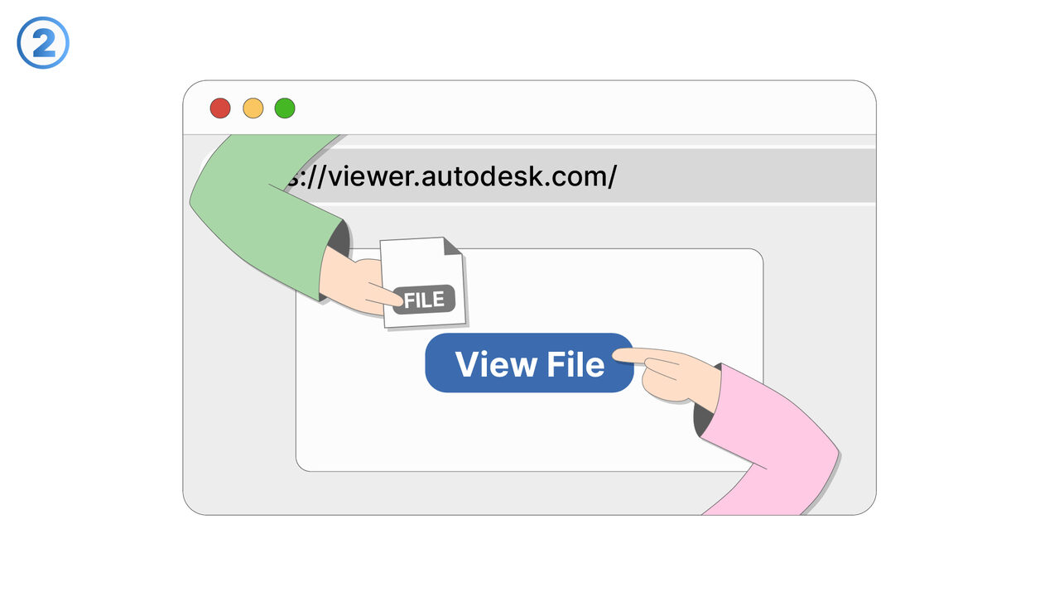
Task: Click the blue View File button
Action: (x=528, y=363)
